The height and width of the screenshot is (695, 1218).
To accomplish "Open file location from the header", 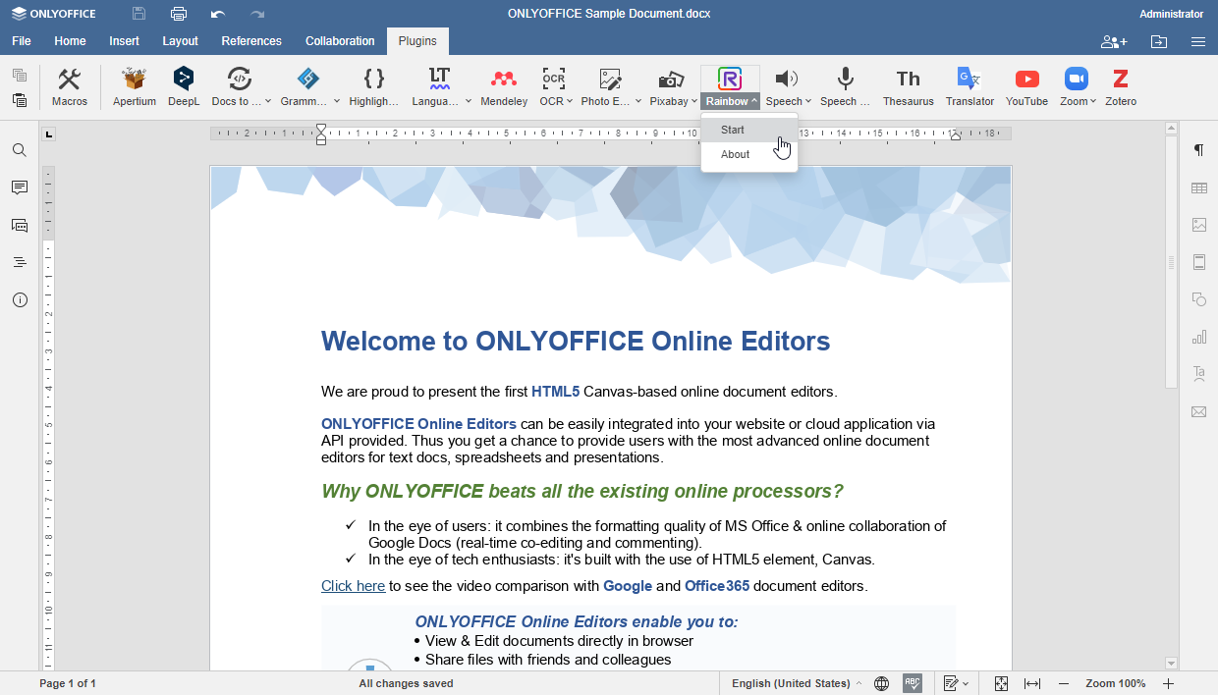I will [x=1159, y=41].
